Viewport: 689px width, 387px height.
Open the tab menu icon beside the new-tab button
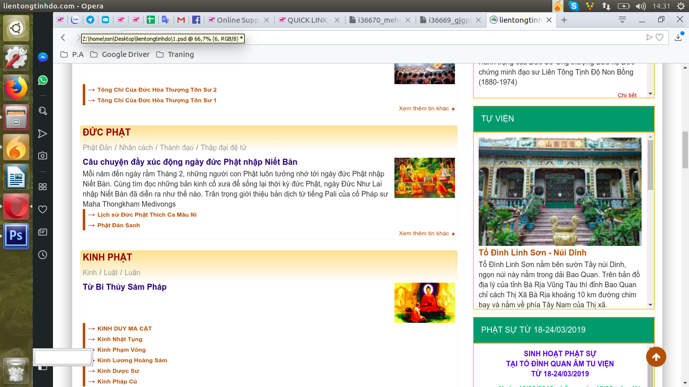tap(622, 20)
